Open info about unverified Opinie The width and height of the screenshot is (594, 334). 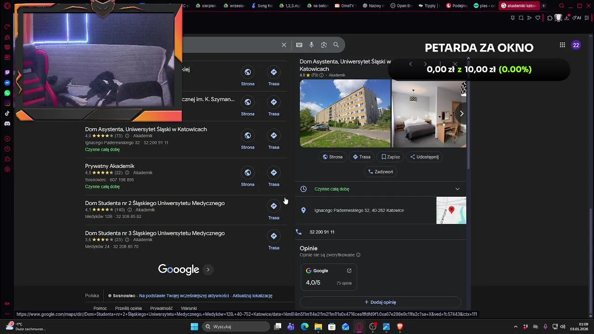tap(358, 255)
